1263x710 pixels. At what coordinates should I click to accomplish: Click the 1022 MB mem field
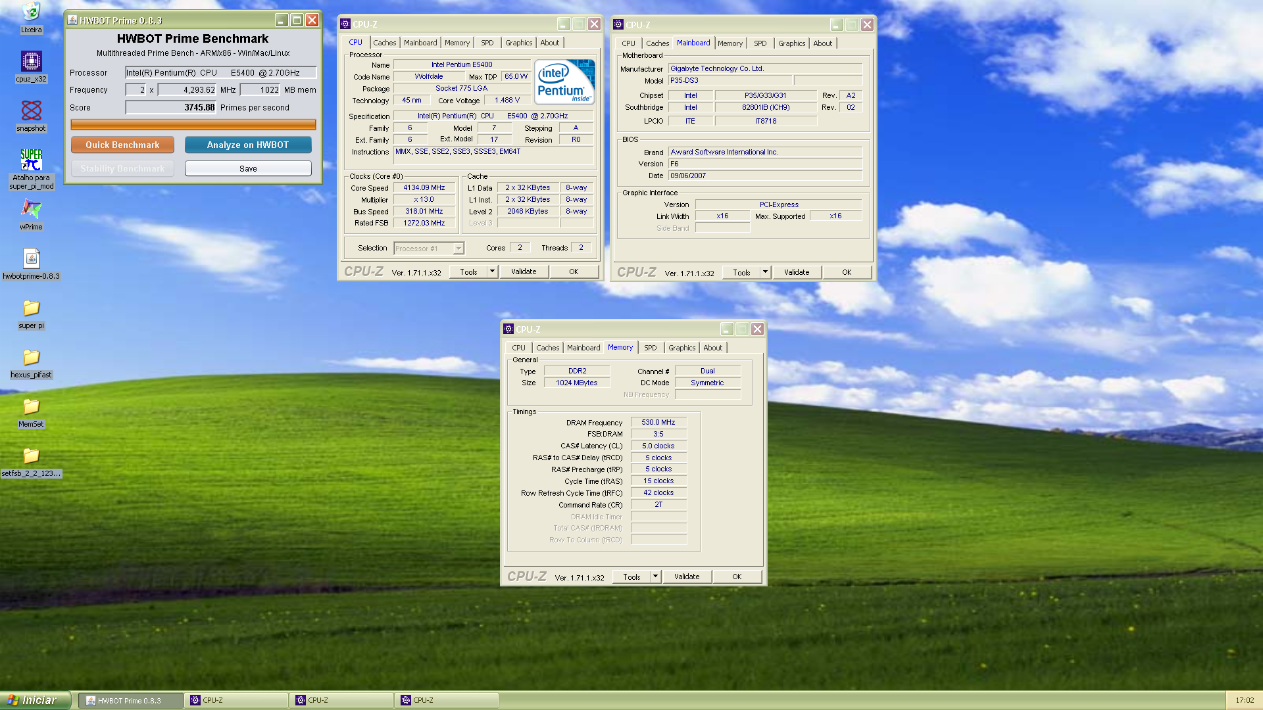(x=261, y=90)
